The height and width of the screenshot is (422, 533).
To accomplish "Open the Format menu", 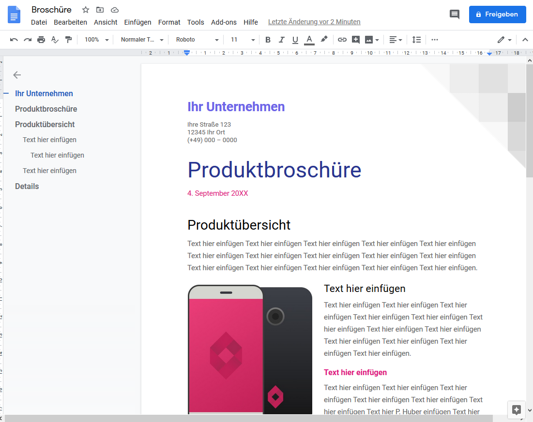I will pyautogui.click(x=169, y=22).
